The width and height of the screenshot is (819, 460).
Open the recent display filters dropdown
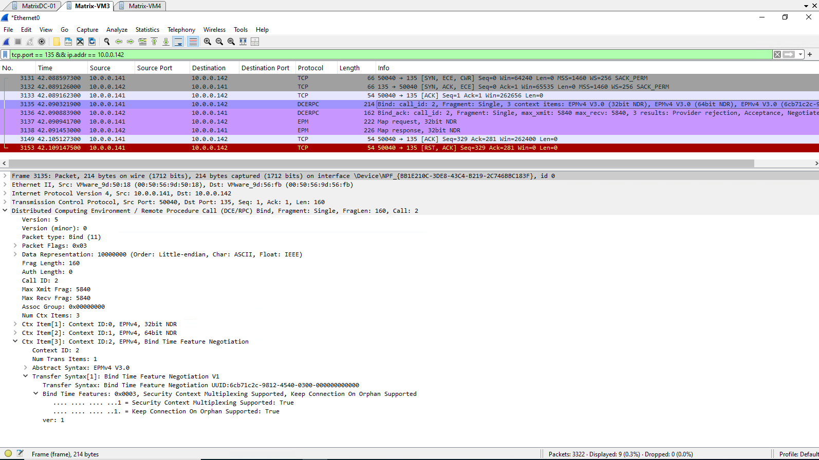pyautogui.click(x=800, y=54)
